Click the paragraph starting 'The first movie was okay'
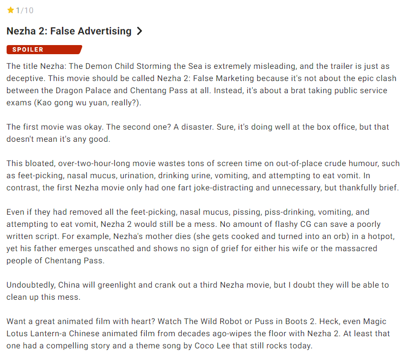This screenshot has width=406, height=357. pyautogui.click(x=198, y=133)
